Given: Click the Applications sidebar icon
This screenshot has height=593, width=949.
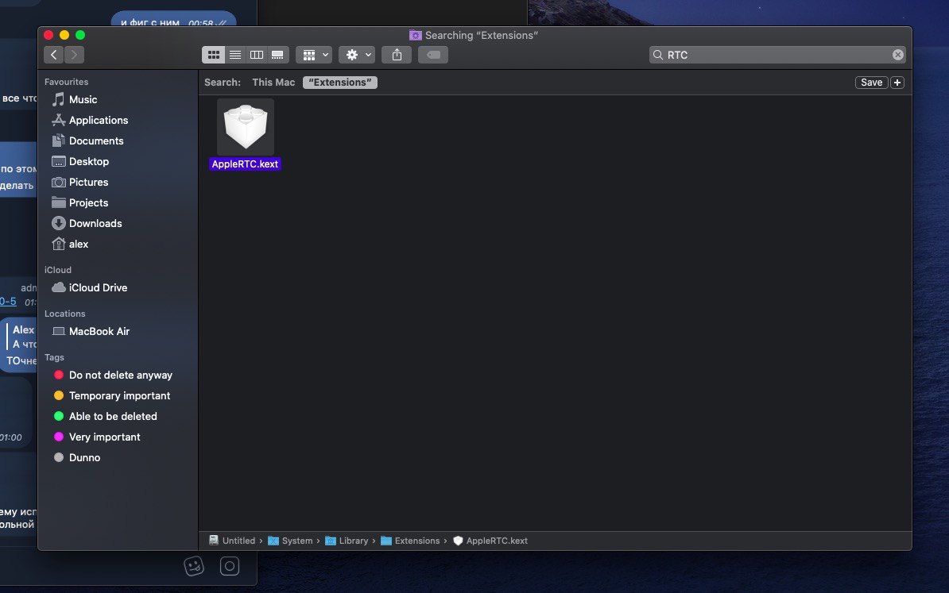Looking at the screenshot, I should [x=58, y=120].
